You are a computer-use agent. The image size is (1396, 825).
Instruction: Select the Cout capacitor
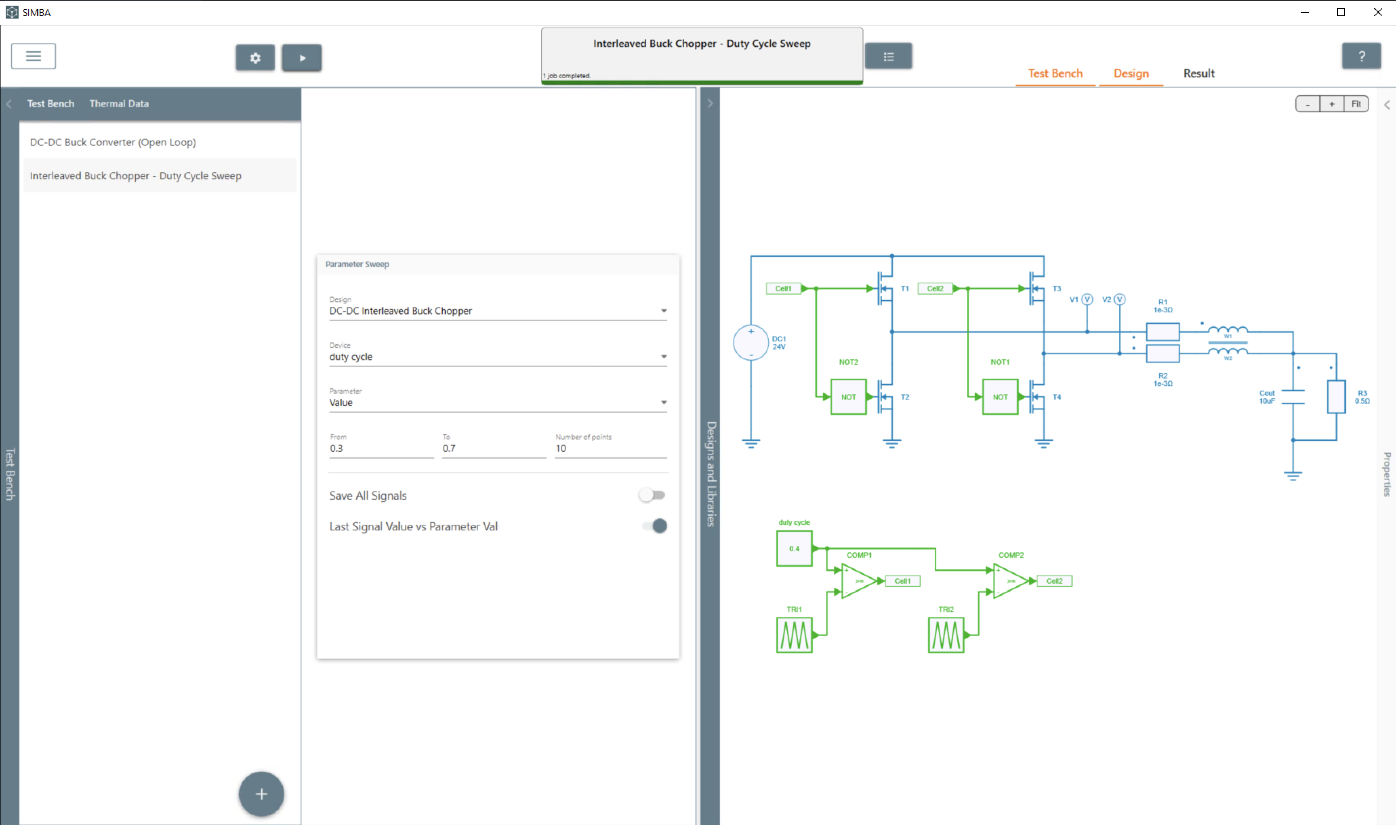coord(1293,397)
